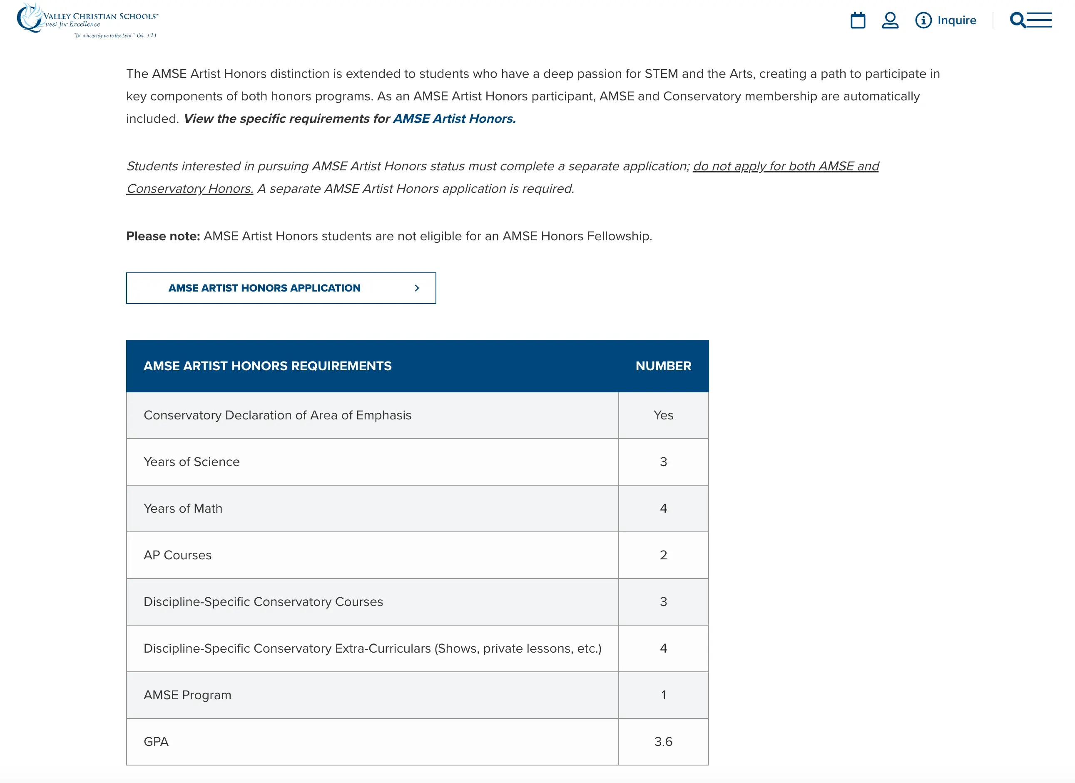
Task: Open the hamburger menu lines
Action: coord(1040,20)
